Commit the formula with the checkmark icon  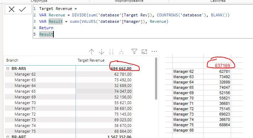click(22, 9)
